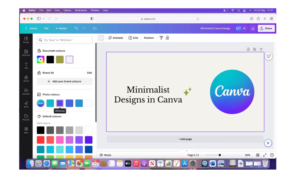
Task: Select the Minimalist Designs in Canva text
Action: [148, 95]
